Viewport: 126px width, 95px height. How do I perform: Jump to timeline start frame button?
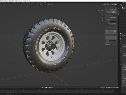click(45, 88)
